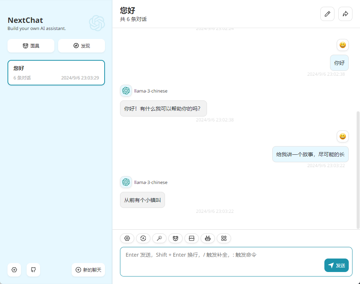The width and height of the screenshot is (360, 284).
Task: Click the share conversation arrow icon
Action: click(x=345, y=14)
